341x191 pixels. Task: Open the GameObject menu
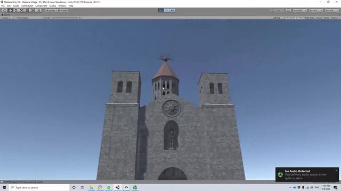click(x=27, y=6)
